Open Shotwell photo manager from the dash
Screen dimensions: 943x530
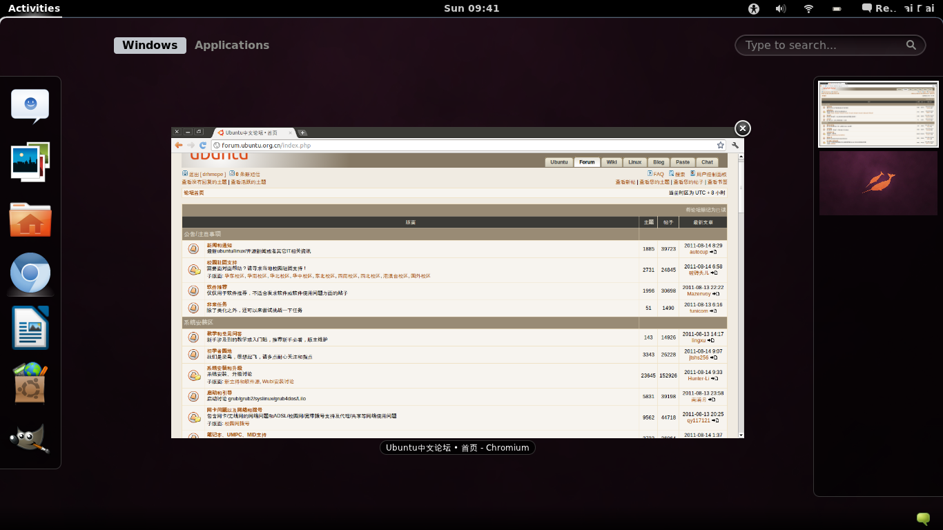[30, 162]
